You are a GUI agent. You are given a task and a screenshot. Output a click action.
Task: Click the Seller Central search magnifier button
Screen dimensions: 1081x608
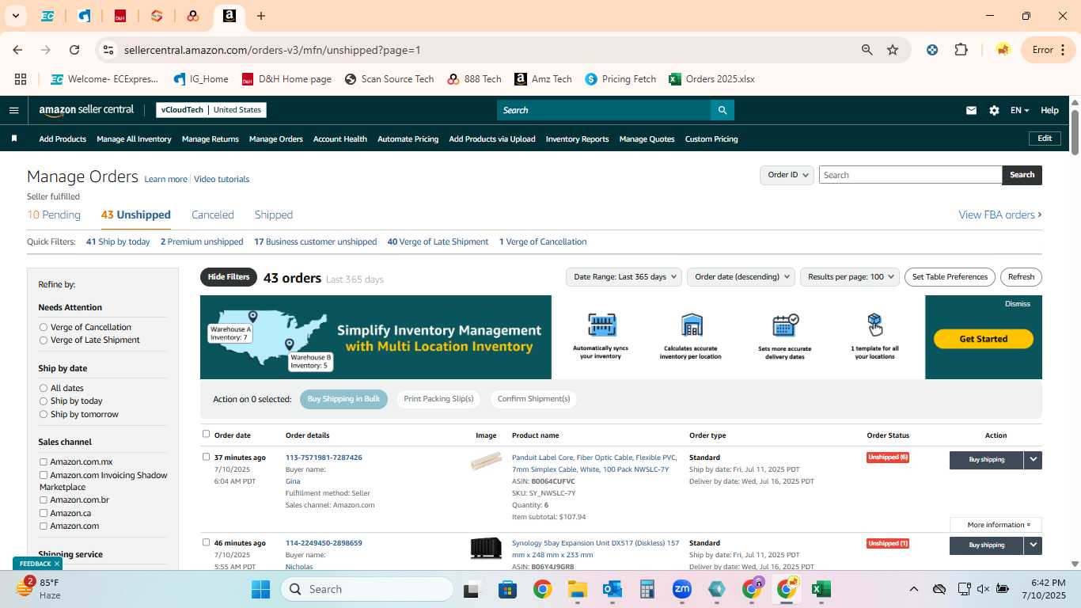(x=722, y=110)
